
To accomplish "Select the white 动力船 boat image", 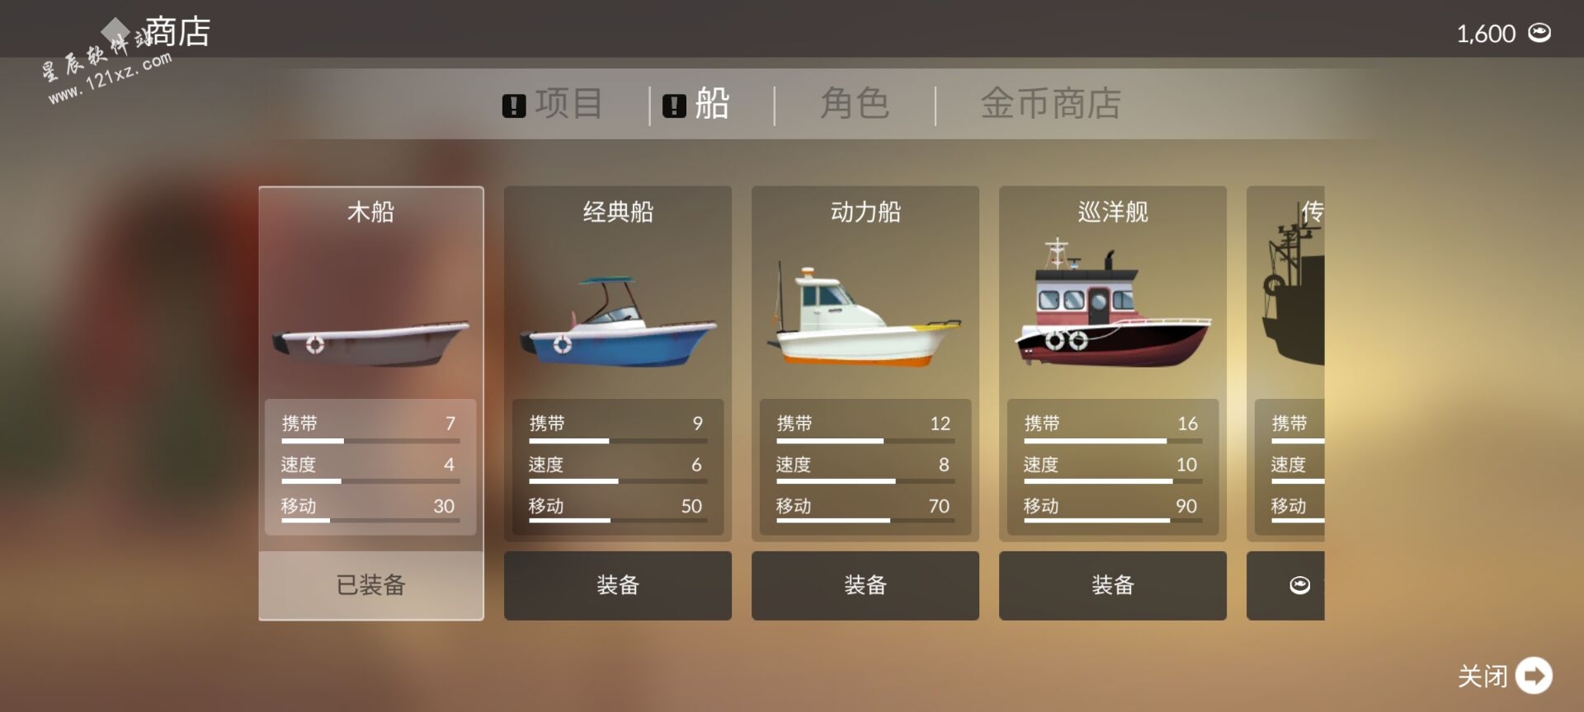I will [865, 315].
